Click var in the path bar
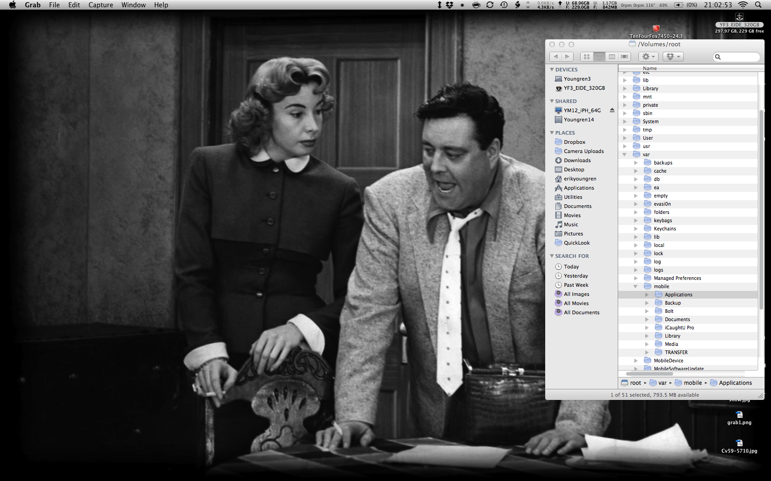771x481 pixels. (658, 383)
